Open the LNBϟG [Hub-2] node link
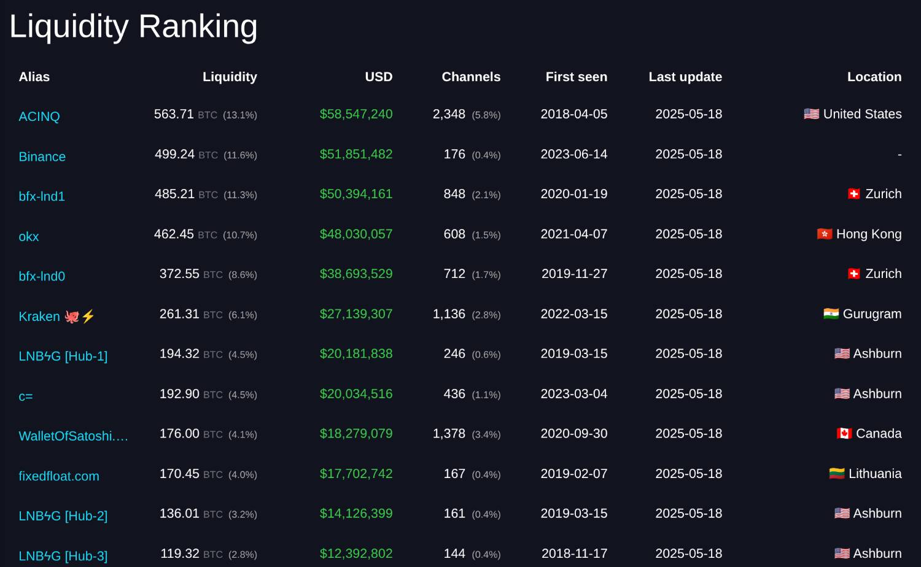Image resolution: width=921 pixels, height=567 pixels. (63, 516)
